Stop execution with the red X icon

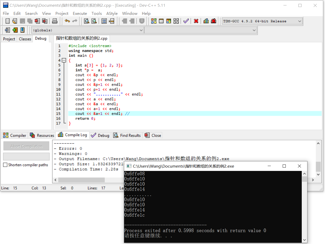tap(196, 21)
